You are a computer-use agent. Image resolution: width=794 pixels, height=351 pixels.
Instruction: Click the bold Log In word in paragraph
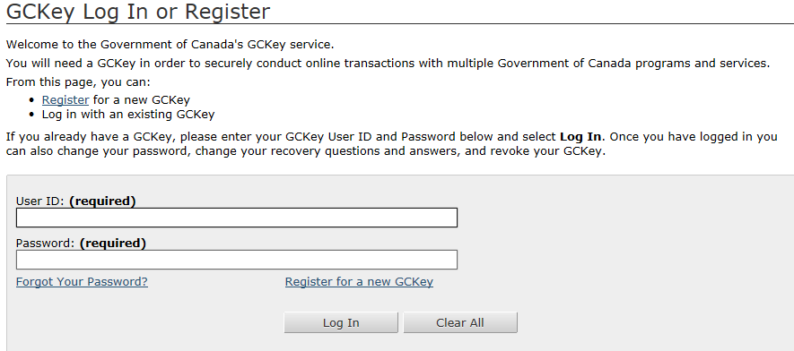click(580, 137)
